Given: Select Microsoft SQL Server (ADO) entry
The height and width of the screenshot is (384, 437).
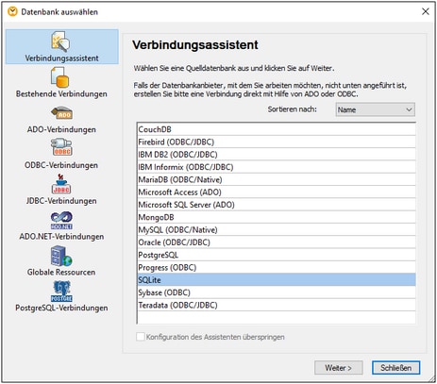Looking at the screenshot, I should [277, 205].
